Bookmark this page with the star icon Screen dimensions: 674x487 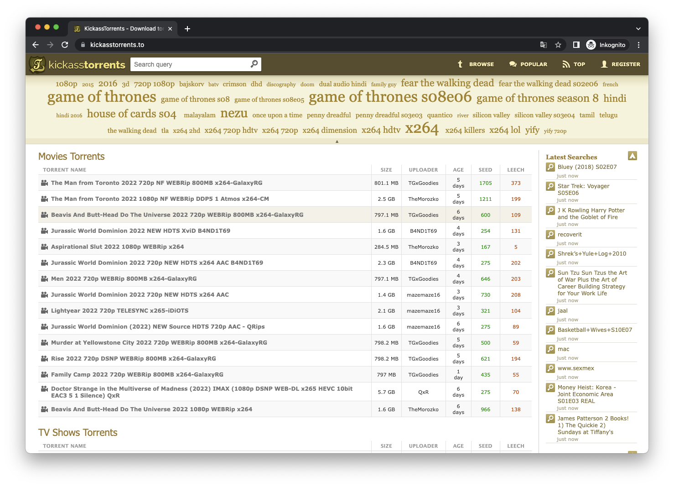pyautogui.click(x=558, y=45)
